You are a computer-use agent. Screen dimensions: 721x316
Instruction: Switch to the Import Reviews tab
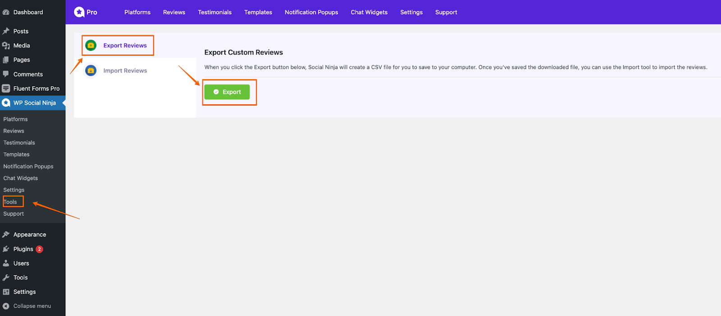(x=125, y=71)
